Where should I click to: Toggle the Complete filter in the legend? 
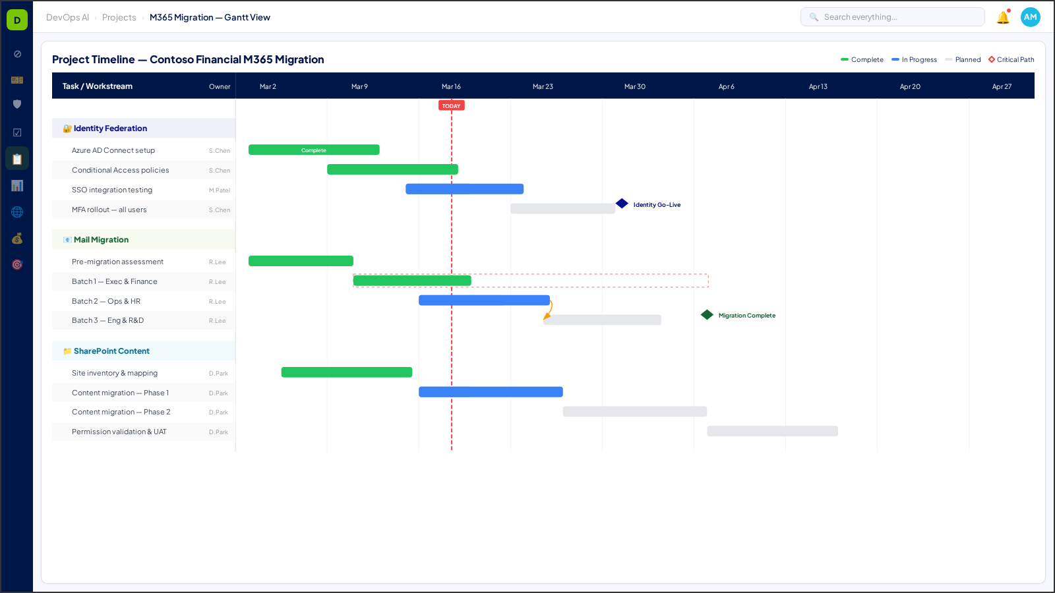(862, 59)
